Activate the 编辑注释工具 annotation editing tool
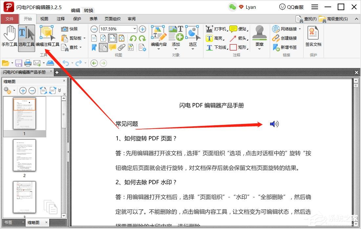361x229 pixels. tap(47, 36)
